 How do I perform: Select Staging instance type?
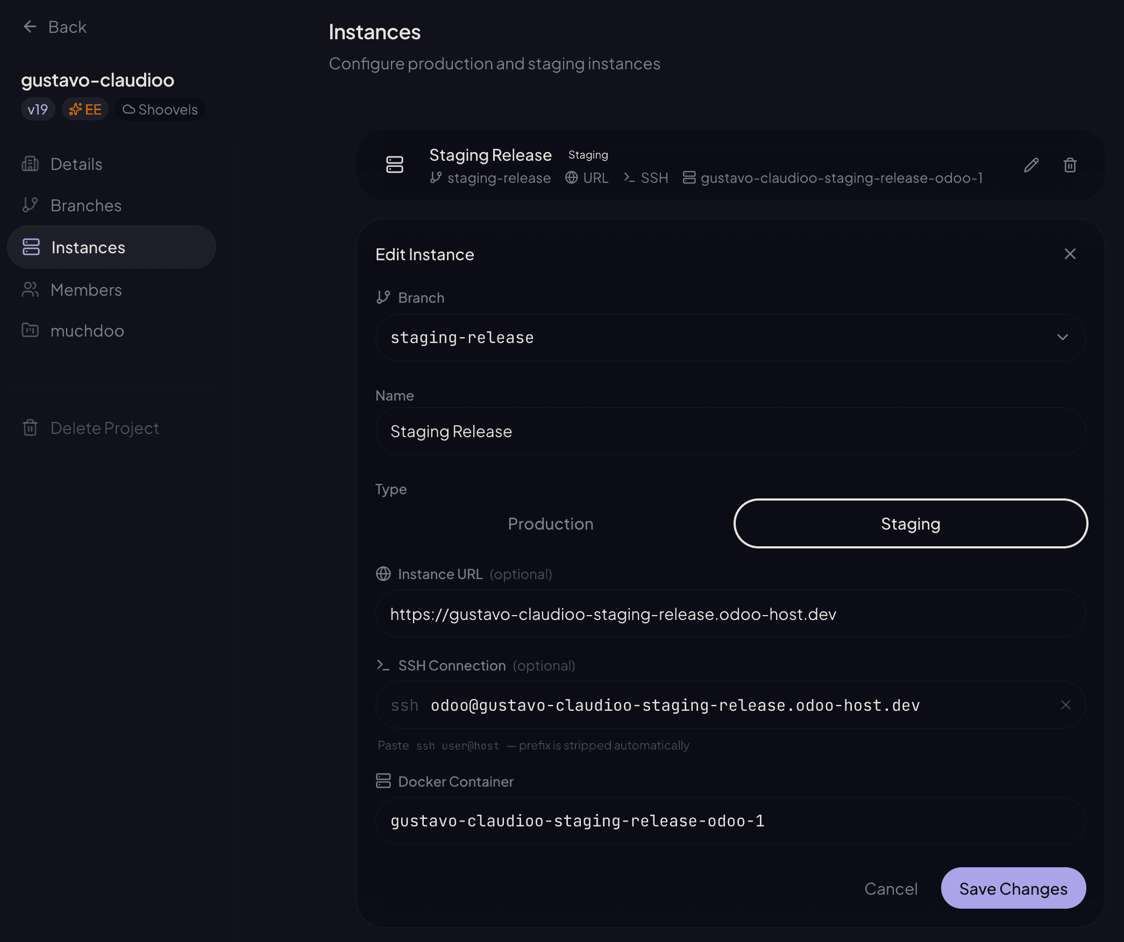(910, 524)
